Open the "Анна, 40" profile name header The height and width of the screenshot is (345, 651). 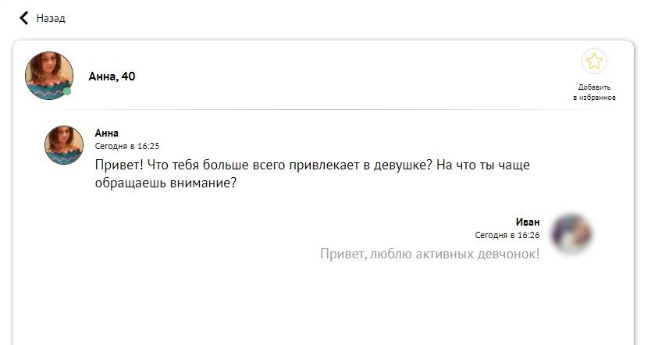[112, 76]
